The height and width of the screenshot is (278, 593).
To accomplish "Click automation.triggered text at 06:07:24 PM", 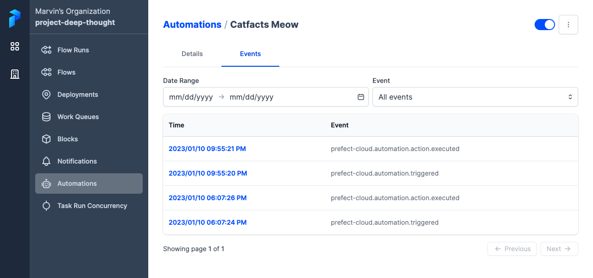I will 385,222.
